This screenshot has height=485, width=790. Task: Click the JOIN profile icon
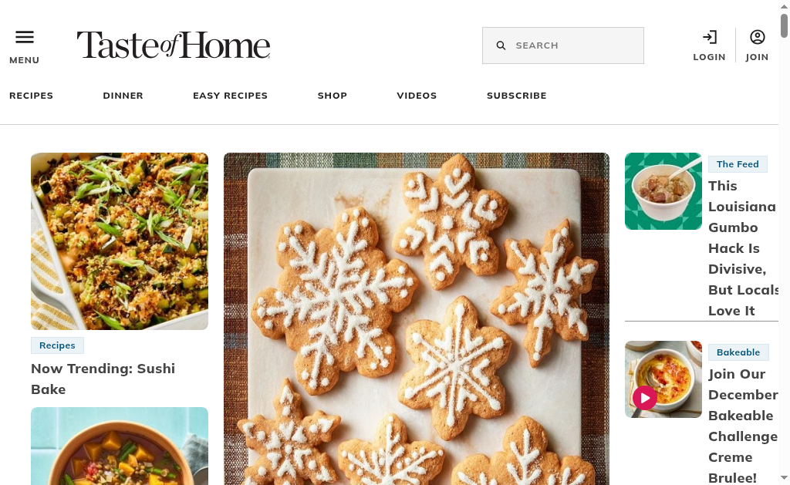click(758, 37)
